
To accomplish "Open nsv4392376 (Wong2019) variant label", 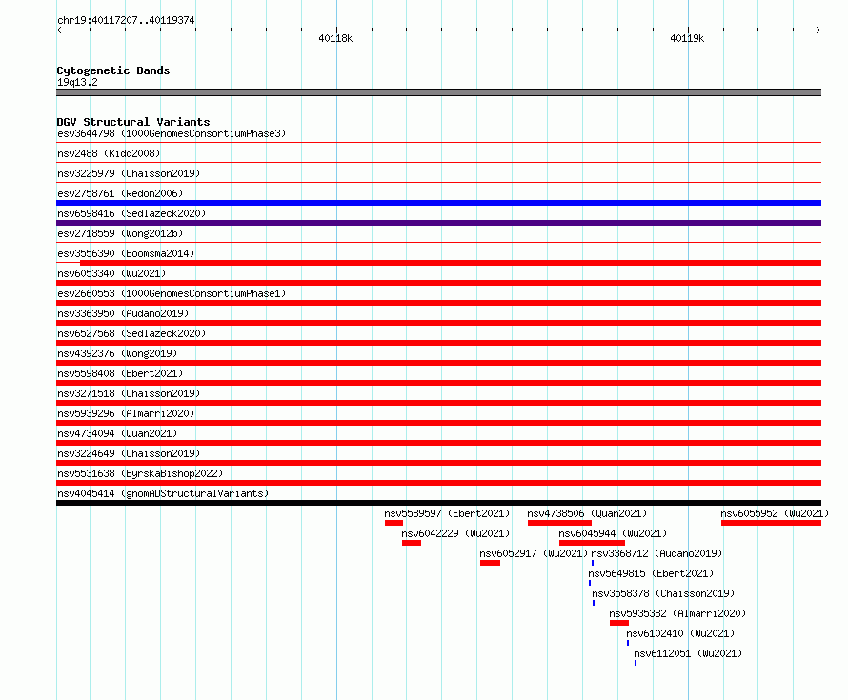I will [x=117, y=353].
